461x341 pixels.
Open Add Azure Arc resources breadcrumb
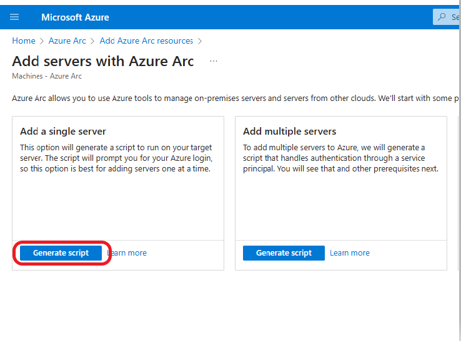[x=146, y=41]
